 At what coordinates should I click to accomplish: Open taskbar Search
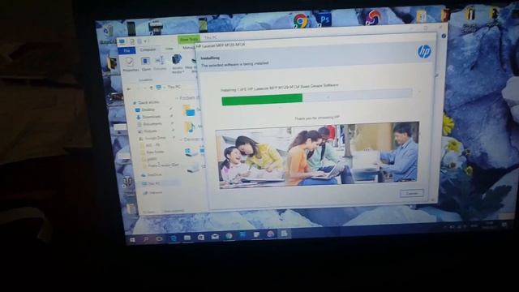pyautogui.click(x=146, y=239)
